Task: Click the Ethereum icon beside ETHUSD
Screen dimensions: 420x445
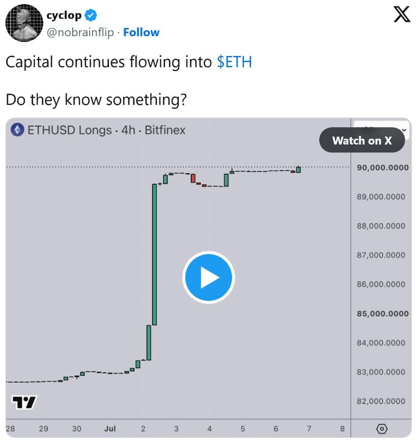Action: click(x=17, y=130)
